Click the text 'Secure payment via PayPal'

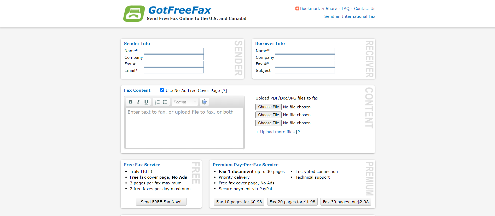pos(245,189)
